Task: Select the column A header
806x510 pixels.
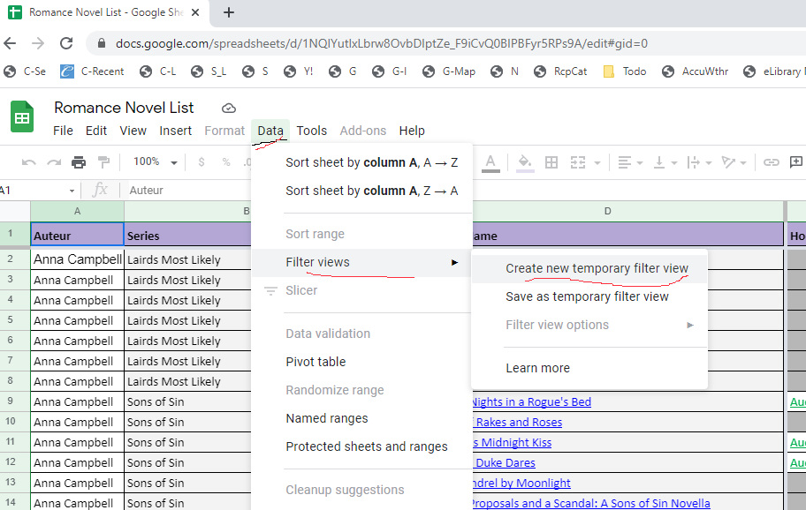Action: pyautogui.click(x=77, y=211)
